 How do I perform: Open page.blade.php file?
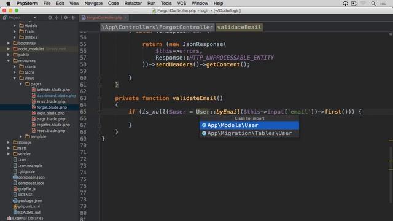click(x=51, y=119)
